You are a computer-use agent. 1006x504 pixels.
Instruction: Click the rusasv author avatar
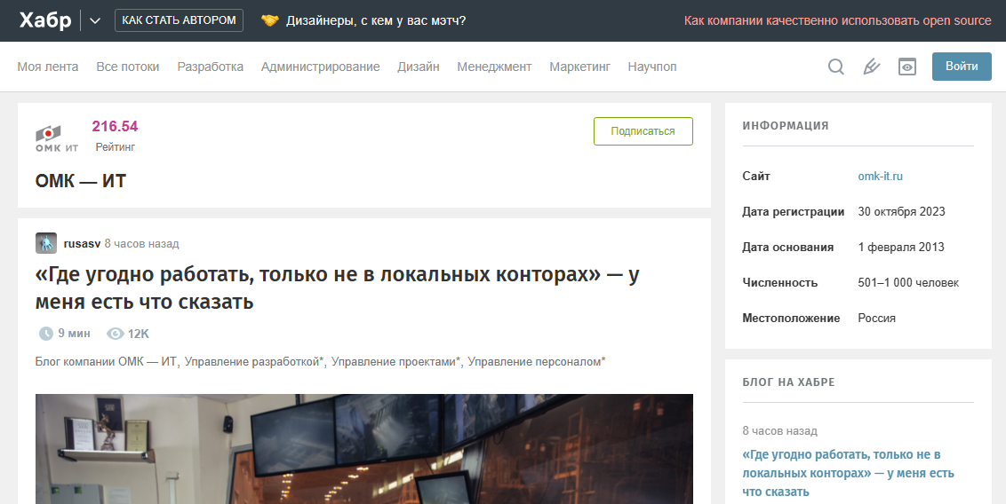(46, 243)
